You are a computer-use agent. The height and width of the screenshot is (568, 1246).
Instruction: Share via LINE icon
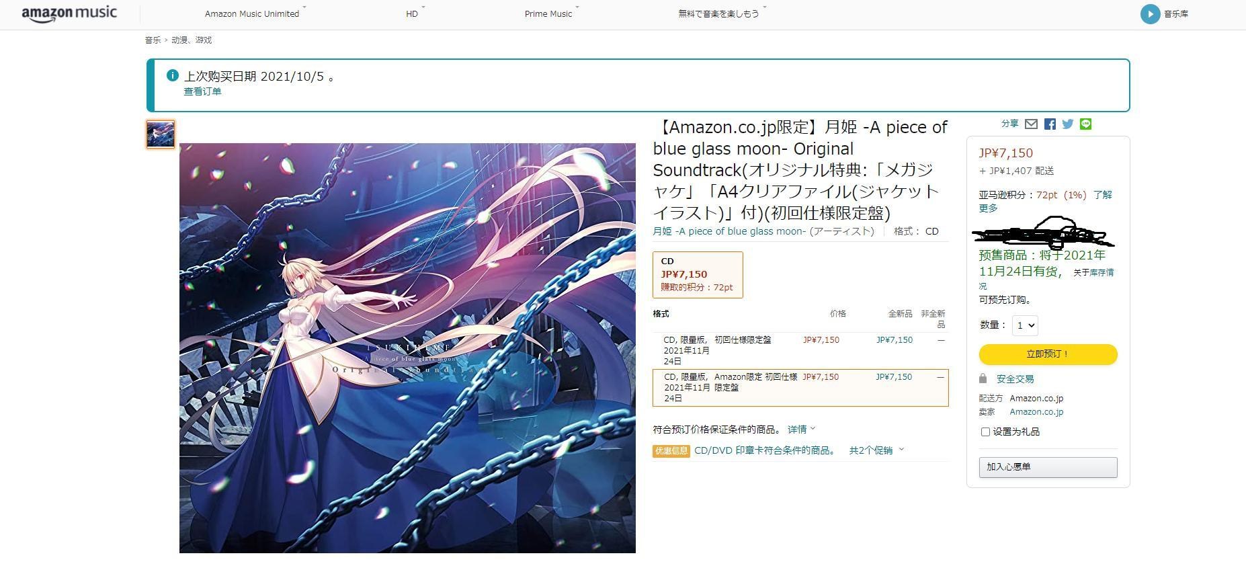(x=1086, y=124)
